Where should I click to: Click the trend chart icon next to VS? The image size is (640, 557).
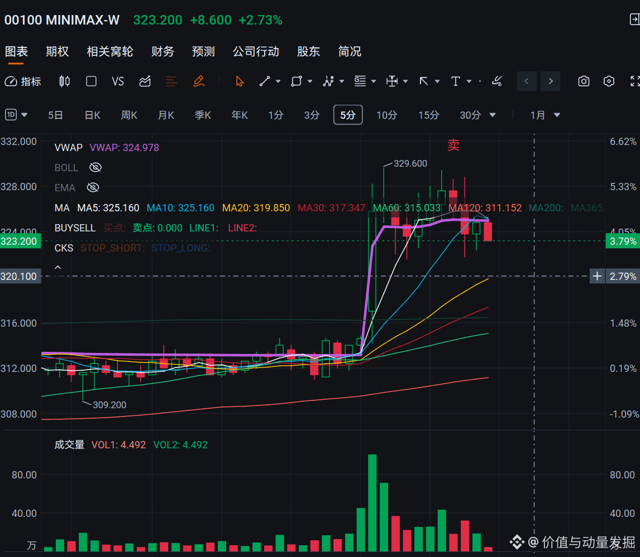coord(145,81)
